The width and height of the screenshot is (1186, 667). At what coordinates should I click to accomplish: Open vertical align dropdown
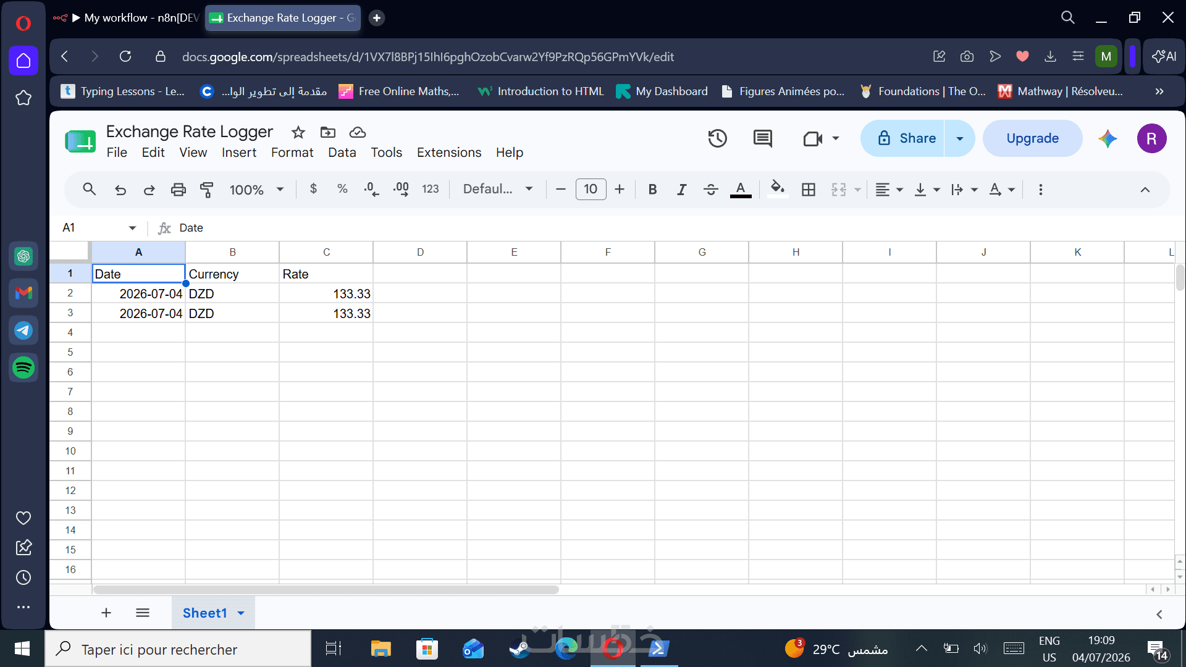pyautogui.click(x=927, y=190)
